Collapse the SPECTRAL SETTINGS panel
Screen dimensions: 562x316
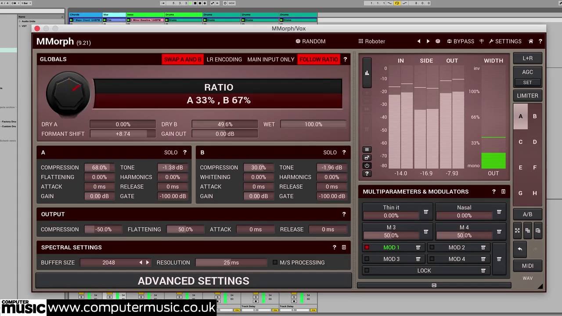click(344, 248)
